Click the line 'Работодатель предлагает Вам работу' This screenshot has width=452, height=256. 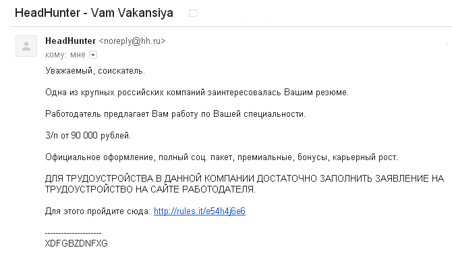coord(175,114)
